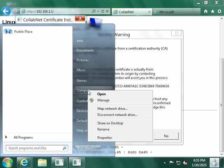Click the search magnifier in address bar
Viewport: 224px width, 168px height.
coord(94,11)
